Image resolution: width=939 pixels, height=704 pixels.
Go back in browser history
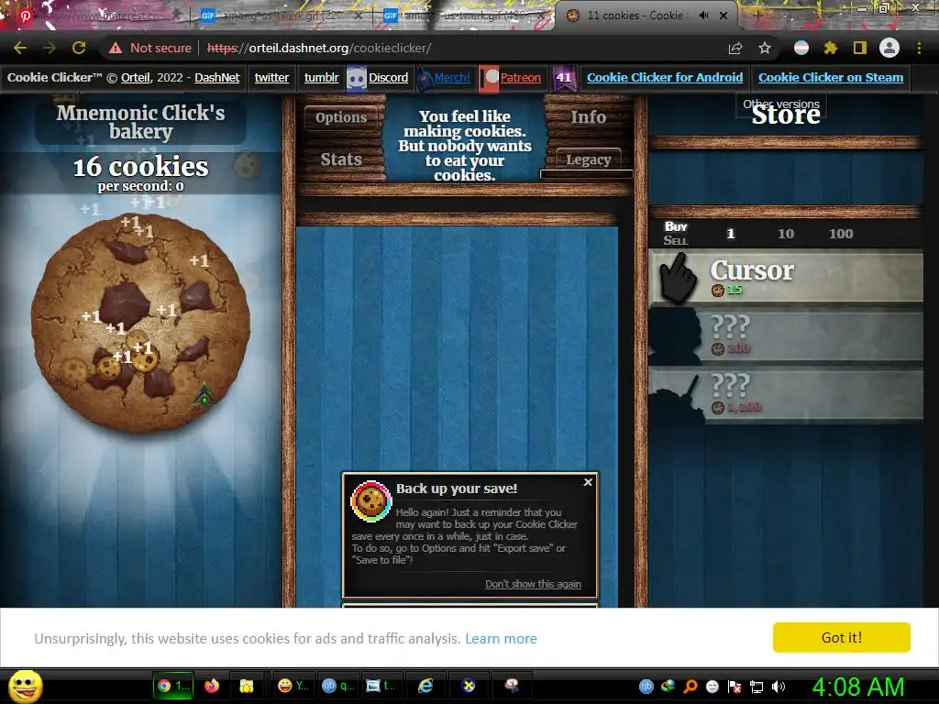coord(20,48)
